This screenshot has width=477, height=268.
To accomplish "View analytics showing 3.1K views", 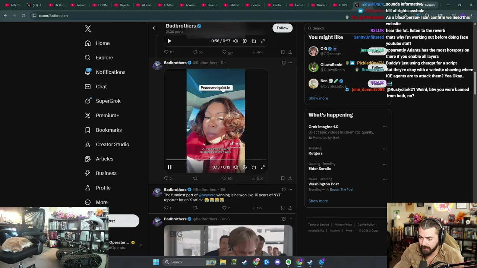I will click(257, 178).
